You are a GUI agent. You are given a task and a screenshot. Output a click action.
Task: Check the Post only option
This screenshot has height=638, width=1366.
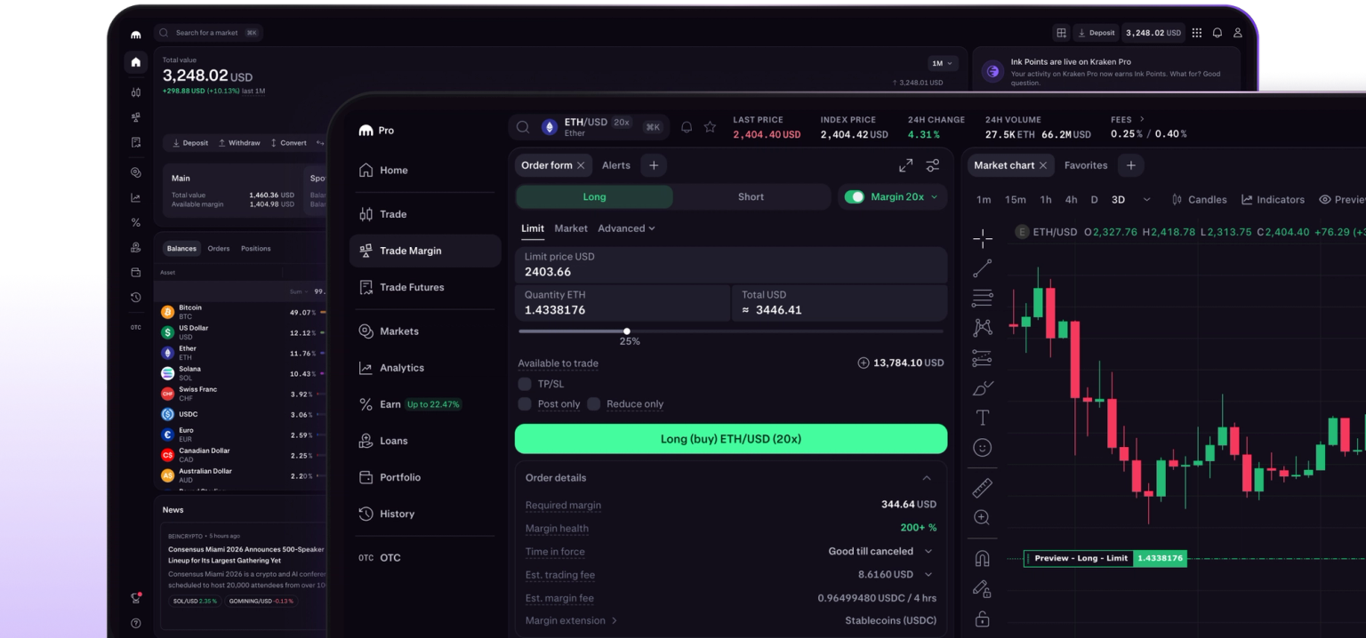click(525, 403)
